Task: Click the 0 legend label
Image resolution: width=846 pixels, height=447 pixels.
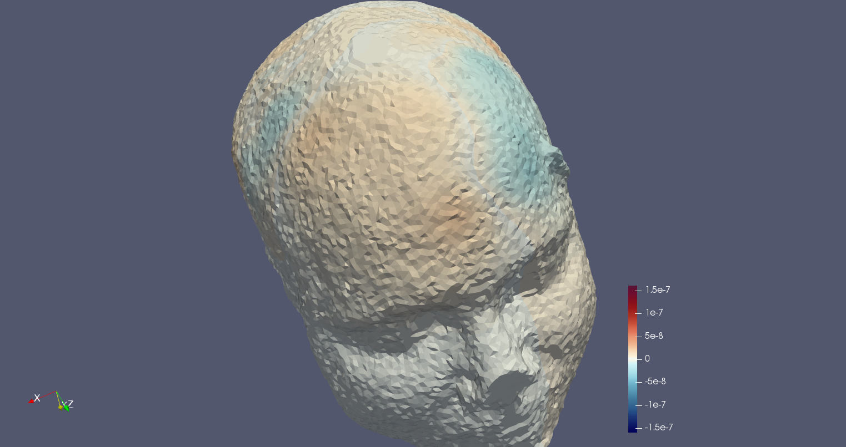Action: tap(647, 359)
